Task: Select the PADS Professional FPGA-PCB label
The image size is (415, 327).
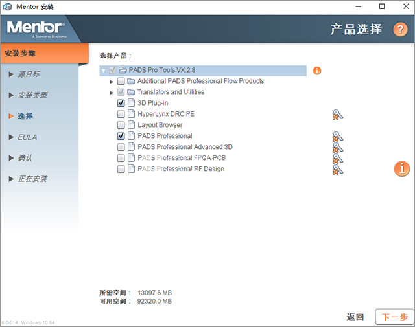Action: click(x=182, y=158)
